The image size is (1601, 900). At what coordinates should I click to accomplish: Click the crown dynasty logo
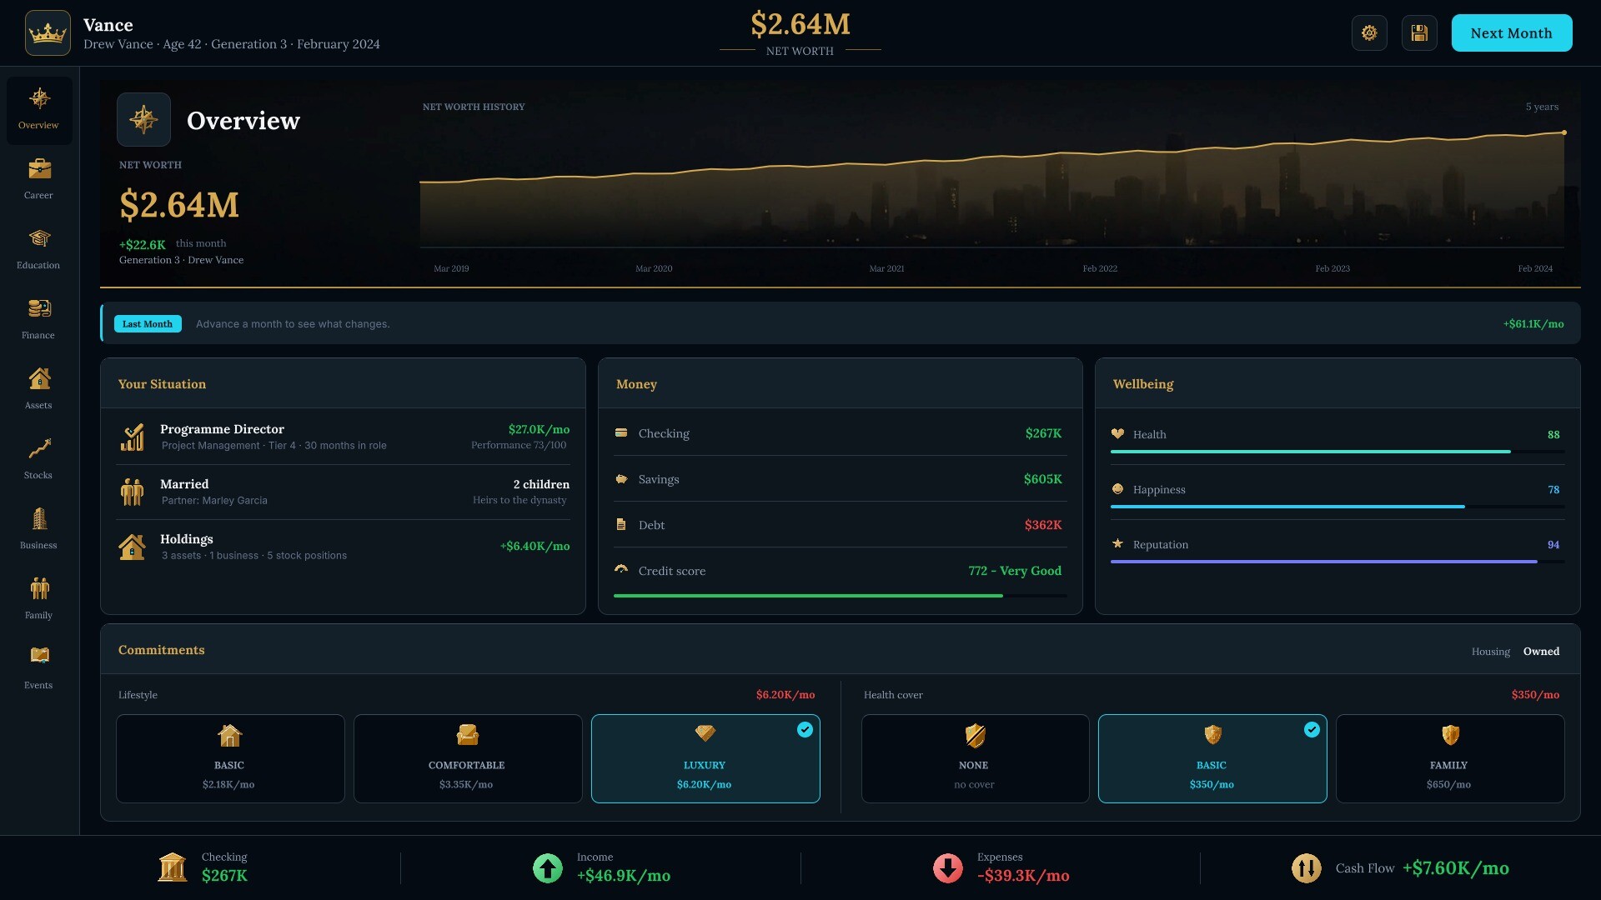tap(48, 33)
